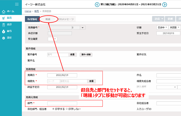Click the 部門 input field
181x116 pixels.
coord(62,103)
